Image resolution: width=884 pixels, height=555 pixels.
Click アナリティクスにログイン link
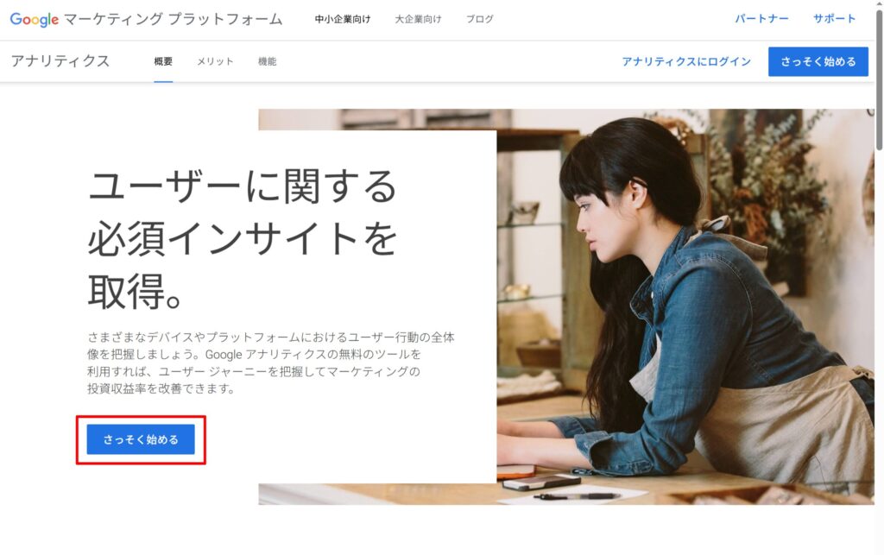point(686,61)
